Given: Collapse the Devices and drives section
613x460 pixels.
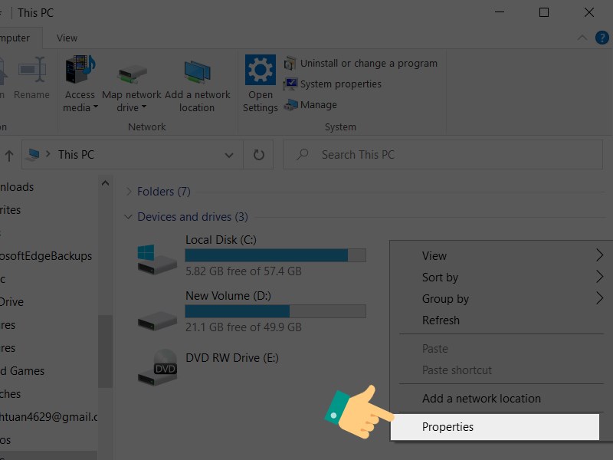Looking at the screenshot, I should click(129, 217).
